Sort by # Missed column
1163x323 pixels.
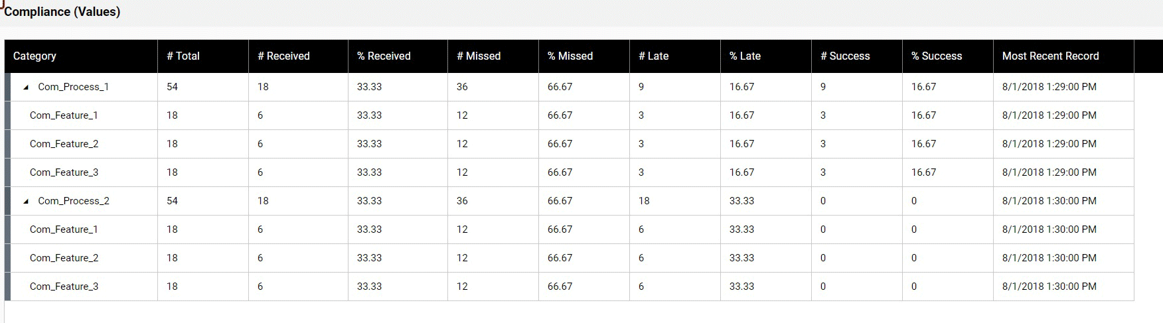tap(479, 56)
